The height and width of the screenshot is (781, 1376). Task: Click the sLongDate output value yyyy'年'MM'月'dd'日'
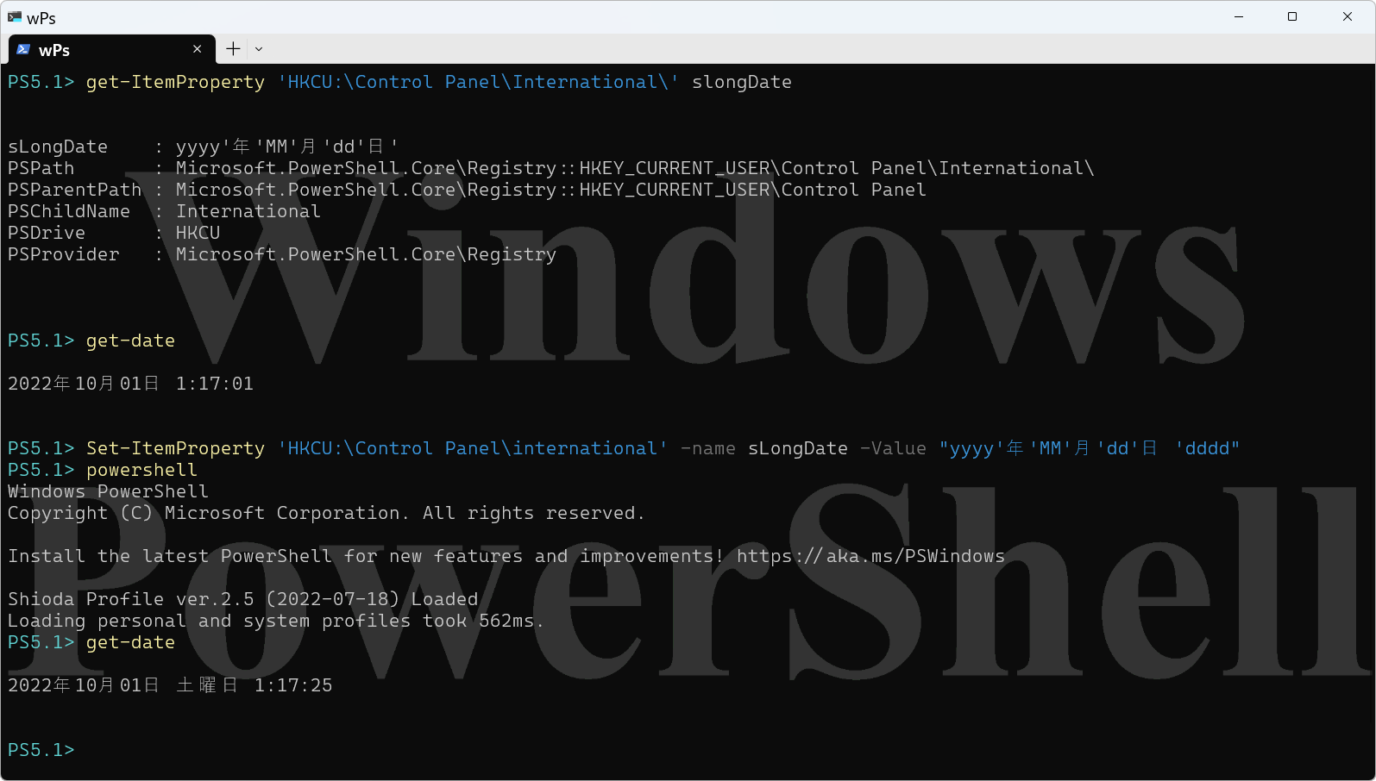coord(287,147)
